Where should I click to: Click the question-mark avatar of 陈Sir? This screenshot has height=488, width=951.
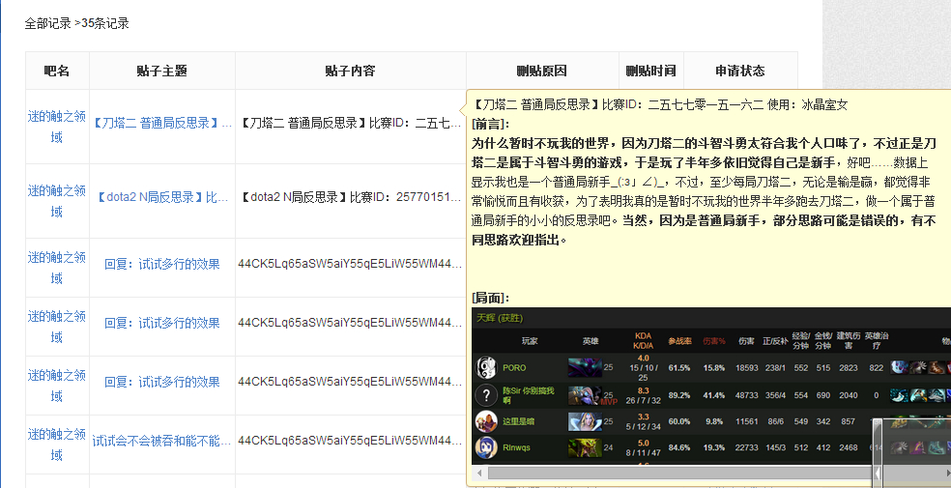click(x=486, y=396)
